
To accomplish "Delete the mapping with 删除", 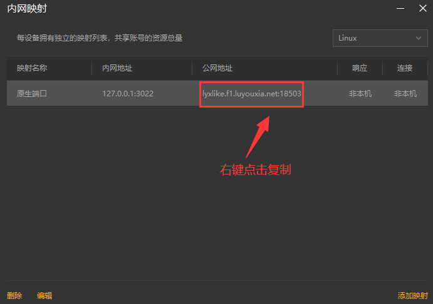I will pos(14,296).
